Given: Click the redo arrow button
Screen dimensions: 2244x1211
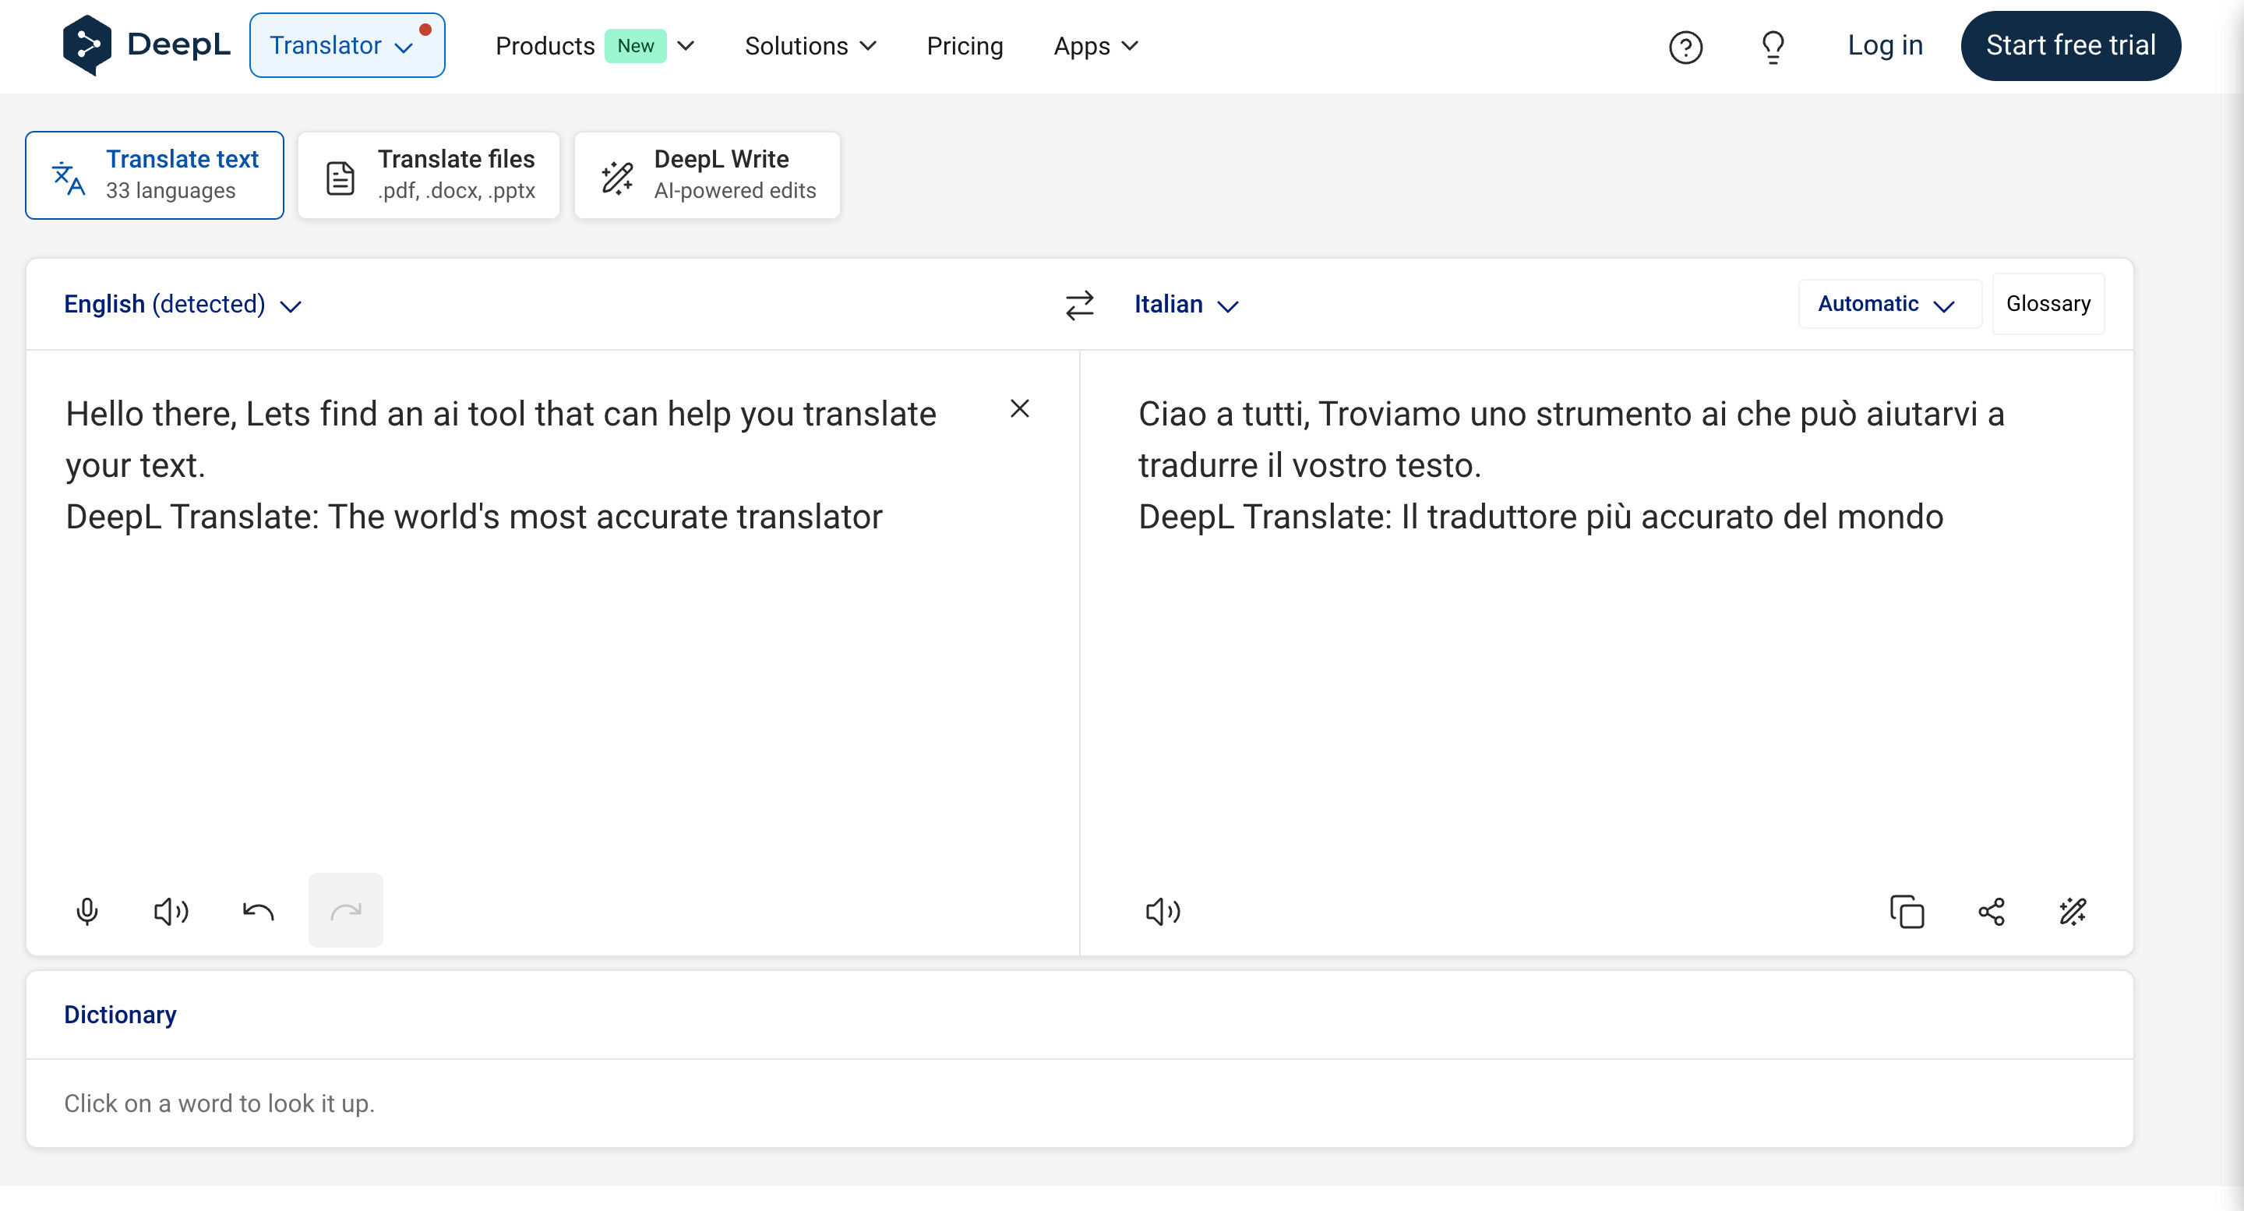Looking at the screenshot, I should 346,910.
